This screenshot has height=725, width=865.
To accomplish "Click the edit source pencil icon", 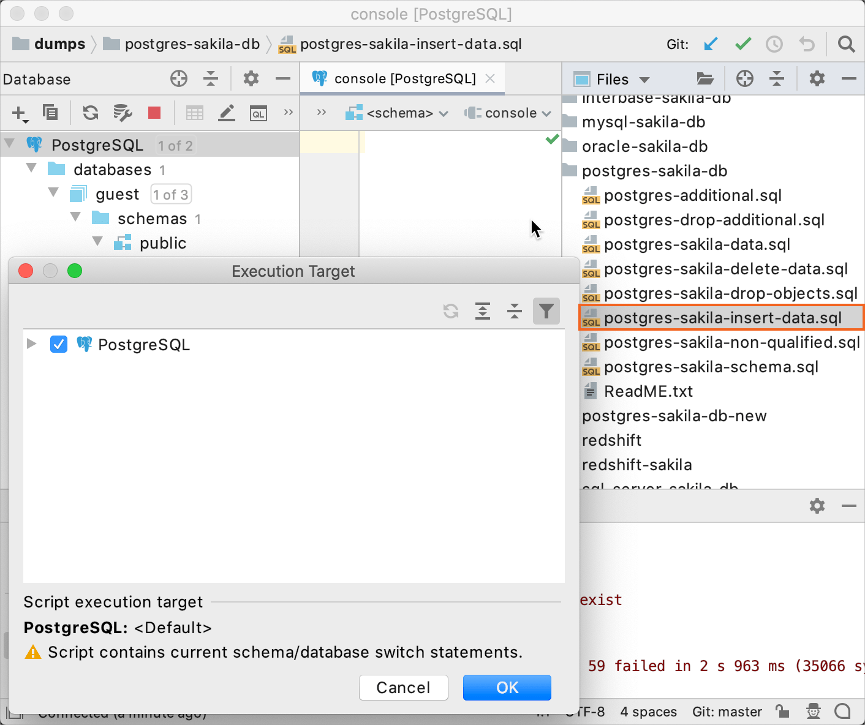I will [227, 113].
